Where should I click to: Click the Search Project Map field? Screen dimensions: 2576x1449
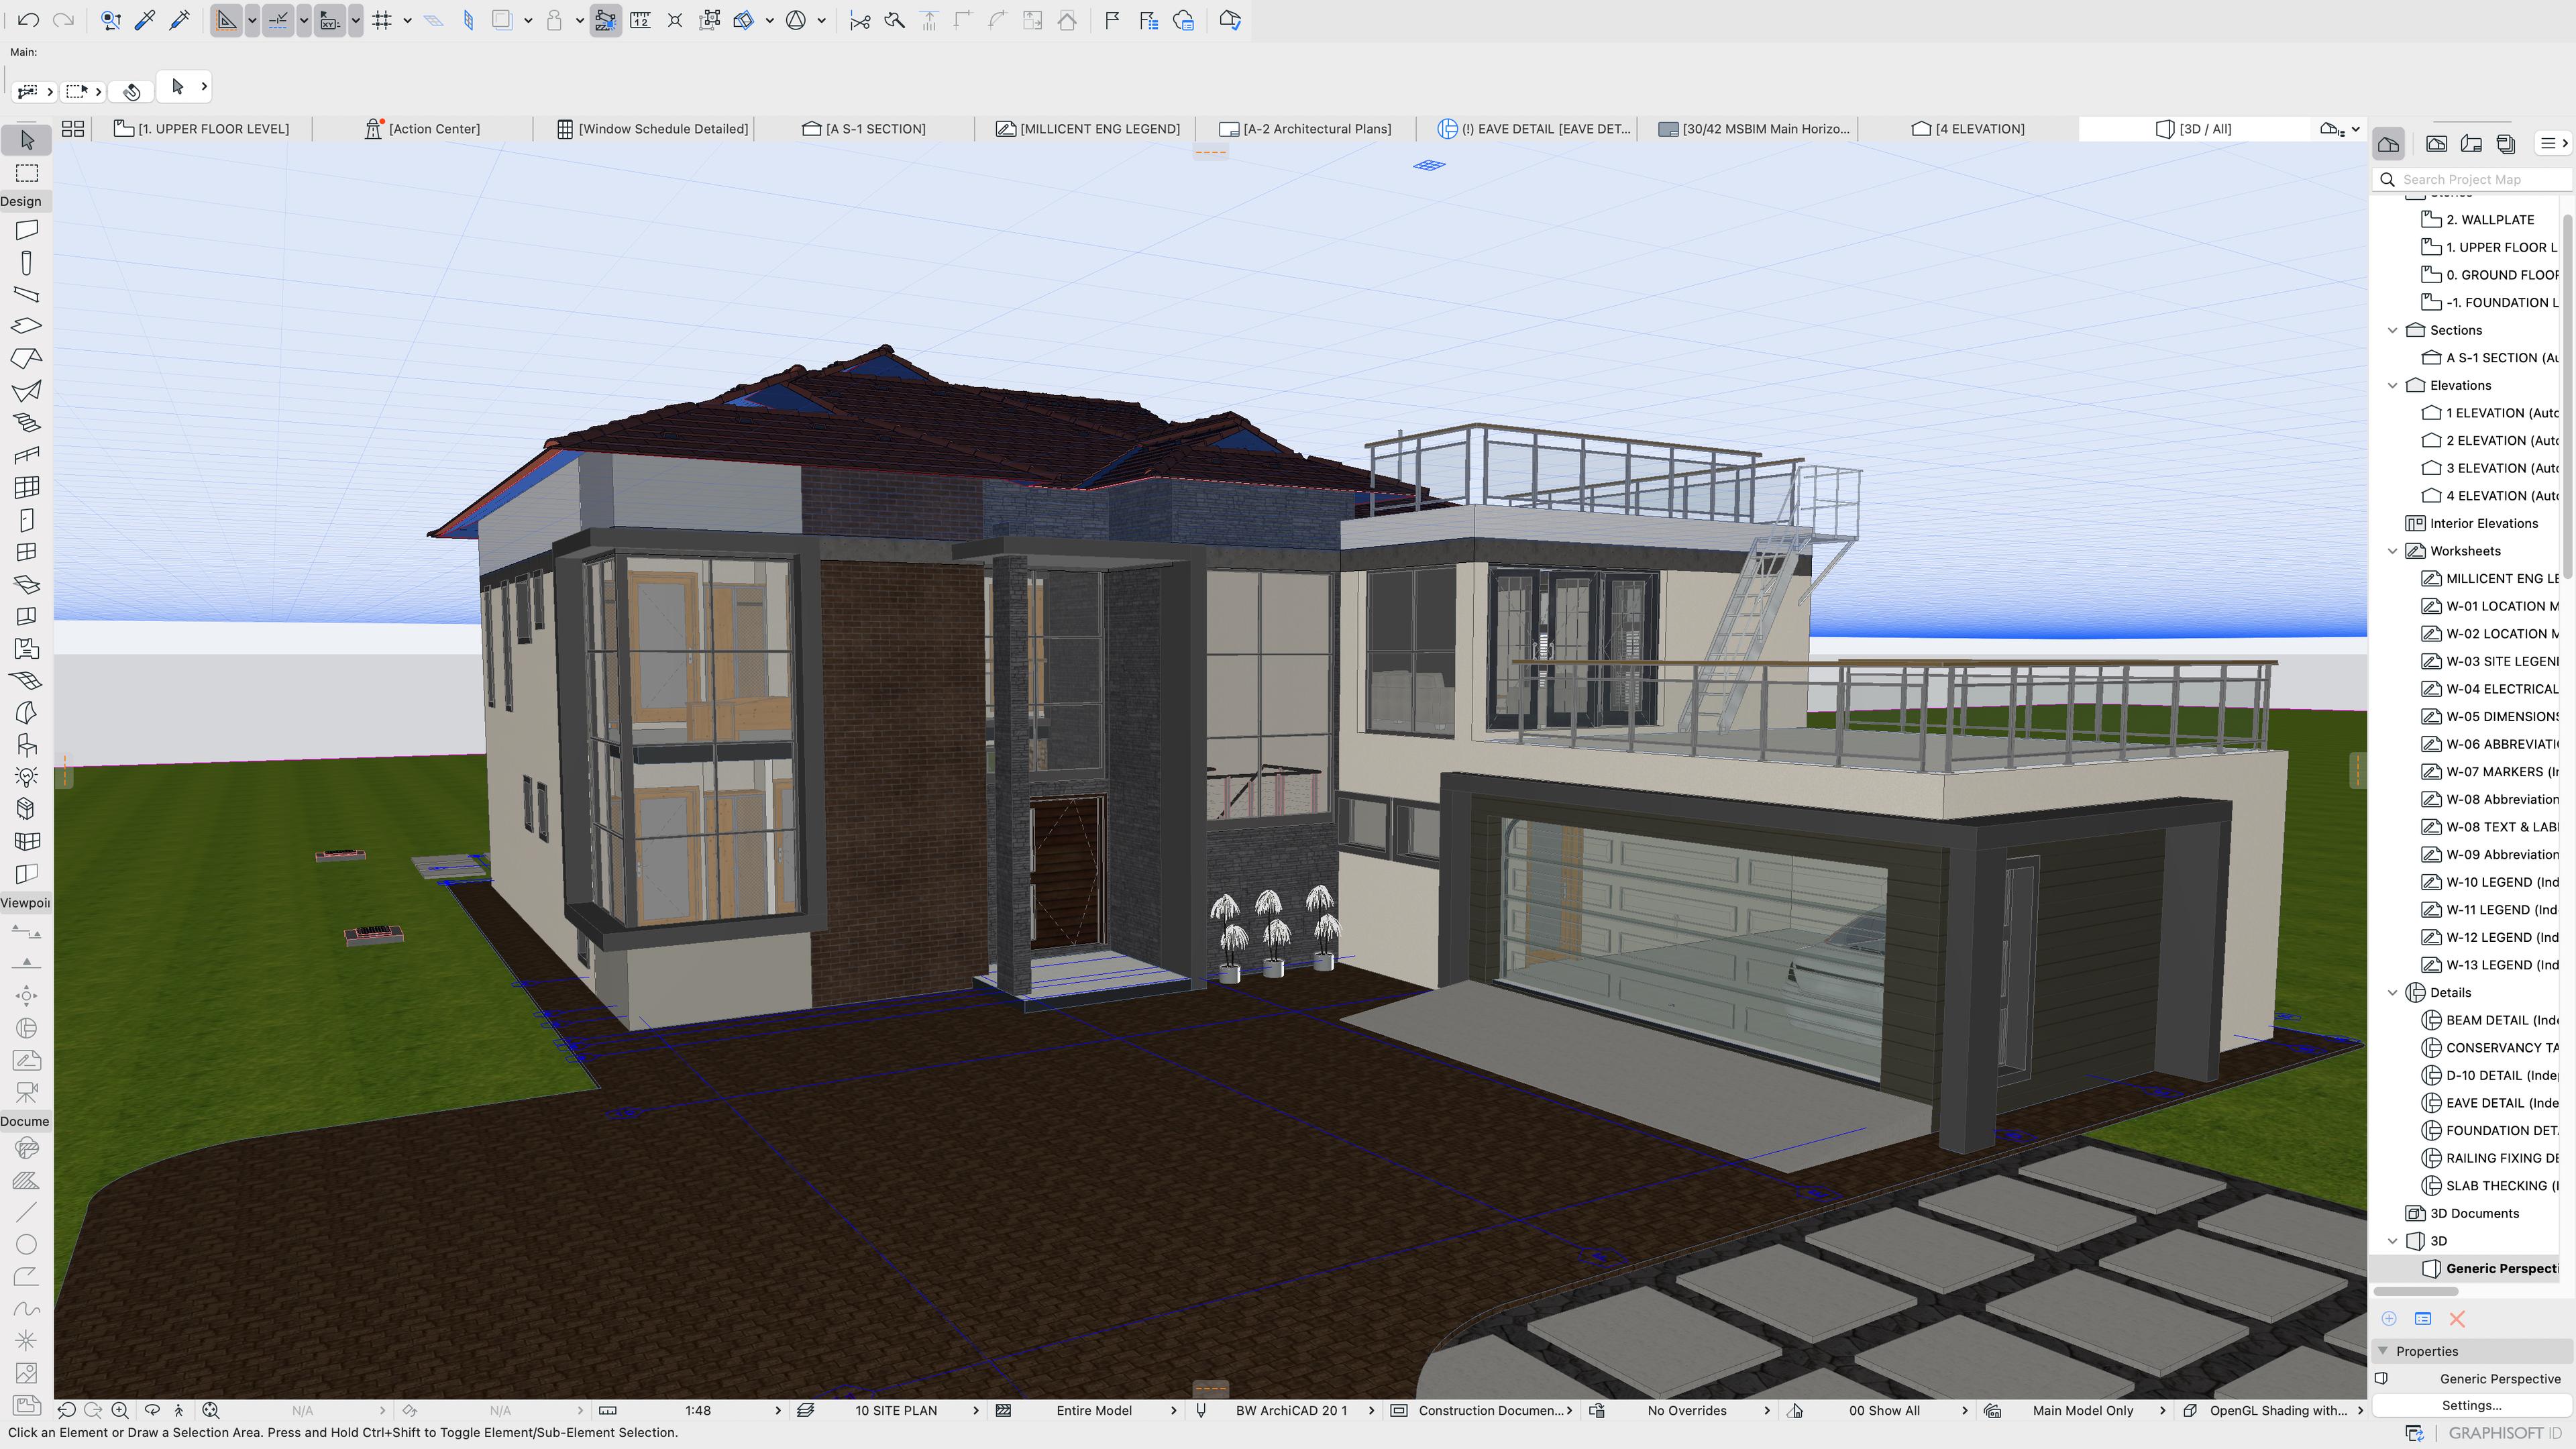click(2480, 179)
